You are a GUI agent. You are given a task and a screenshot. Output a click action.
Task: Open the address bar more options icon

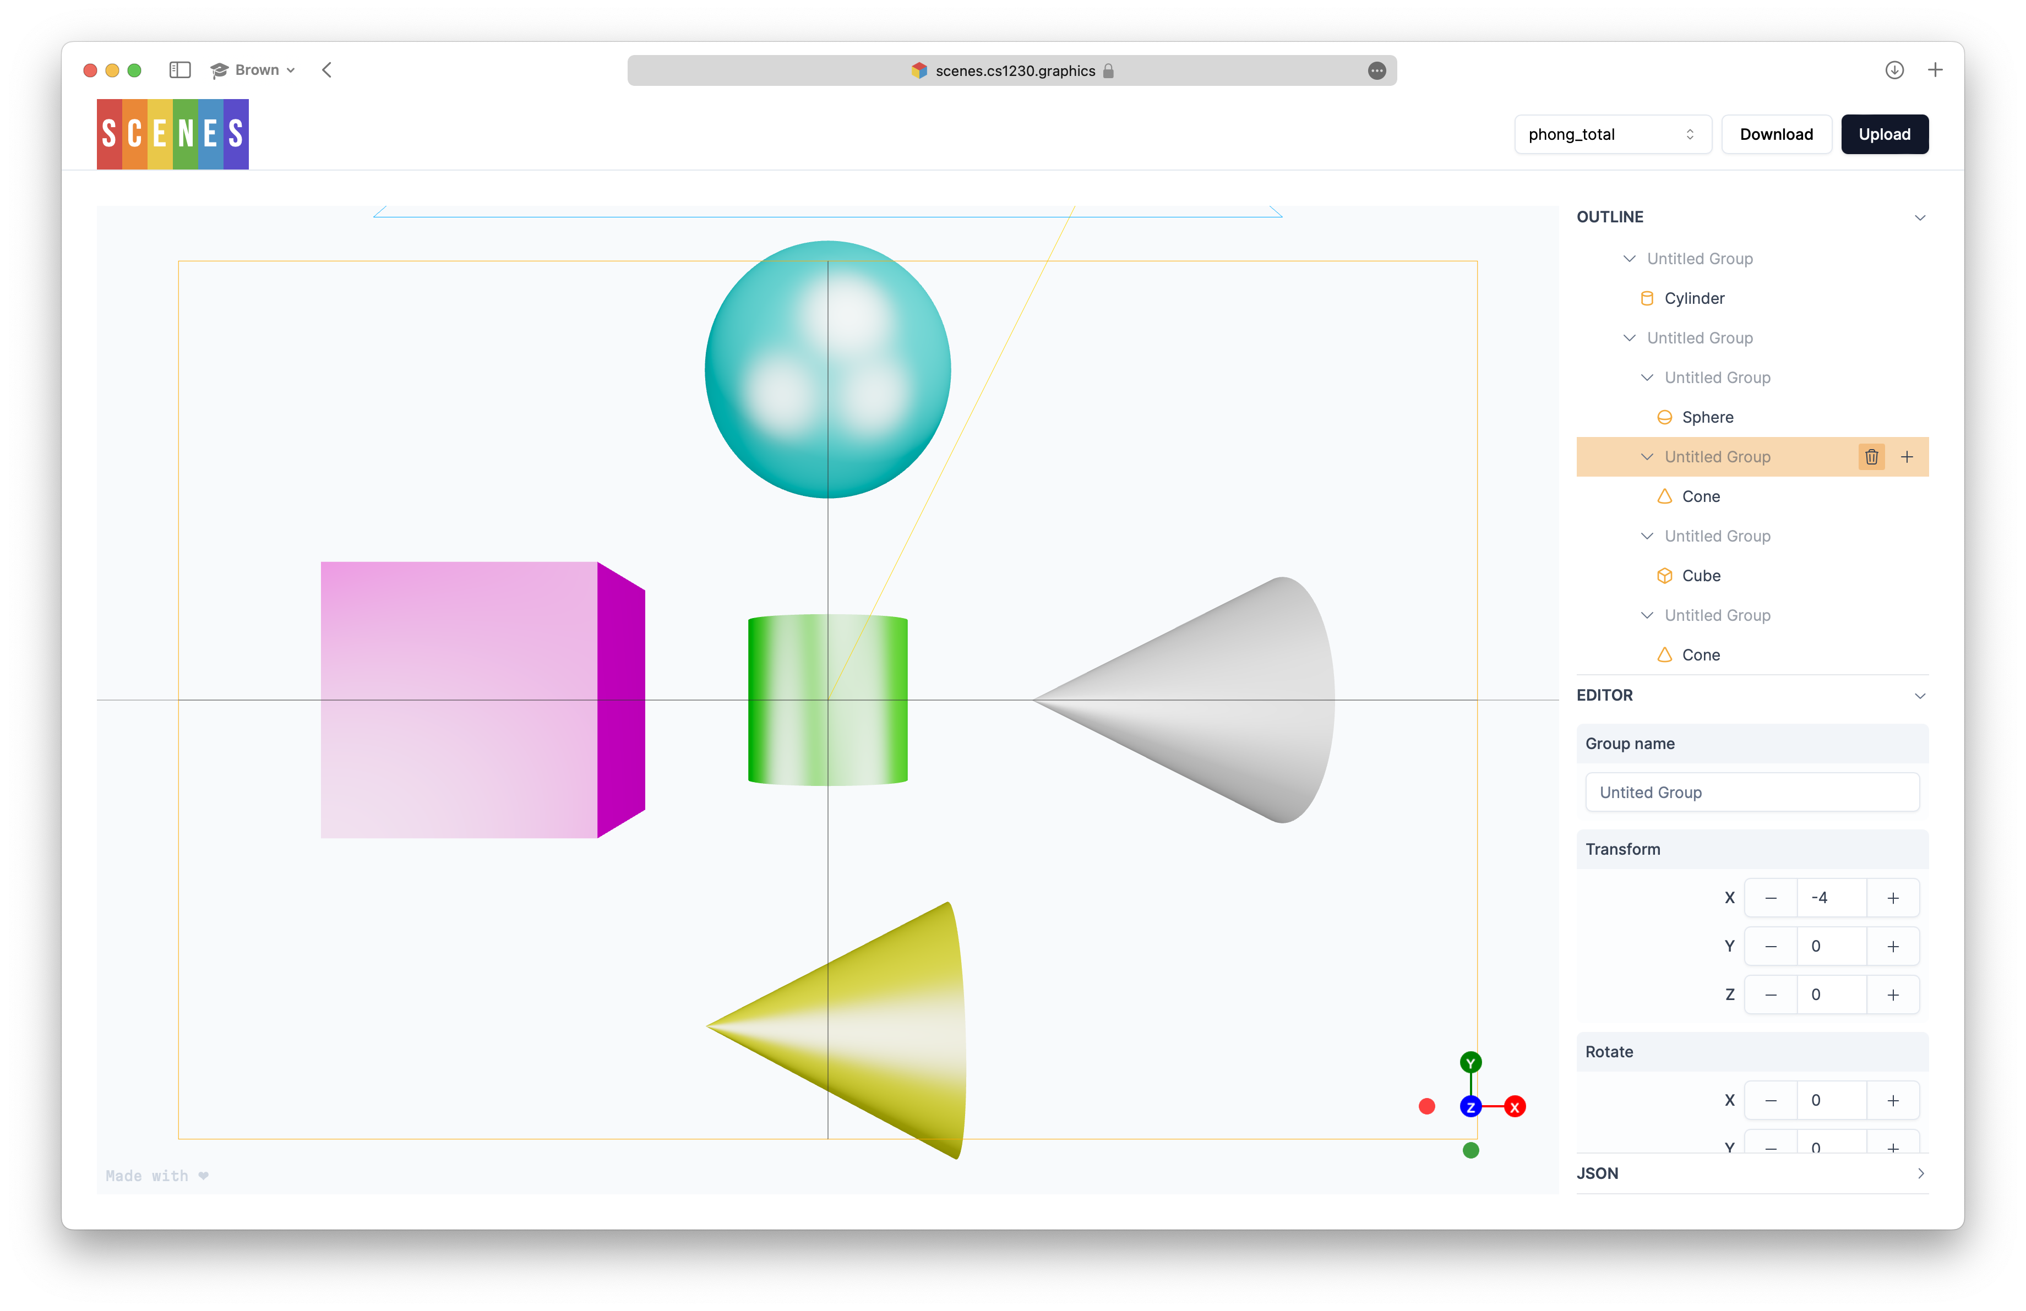tap(1376, 70)
